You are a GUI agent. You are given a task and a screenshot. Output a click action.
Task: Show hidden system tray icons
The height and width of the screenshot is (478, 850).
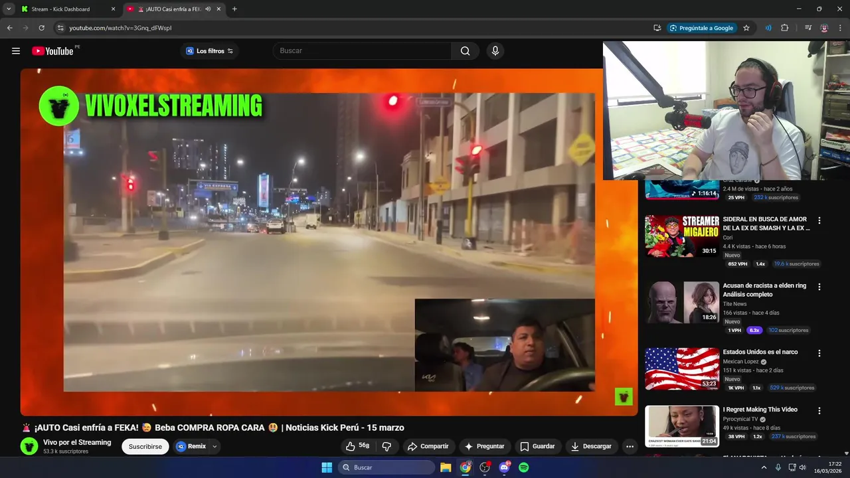(x=764, y=467)
